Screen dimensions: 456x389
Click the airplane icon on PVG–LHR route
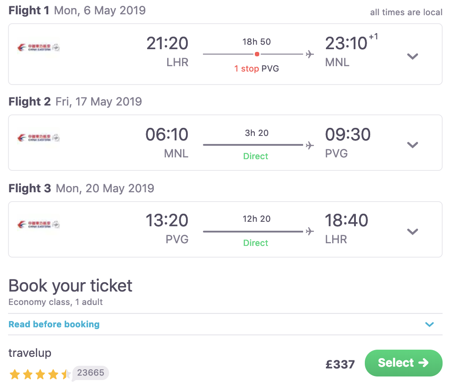coord(309,231)
